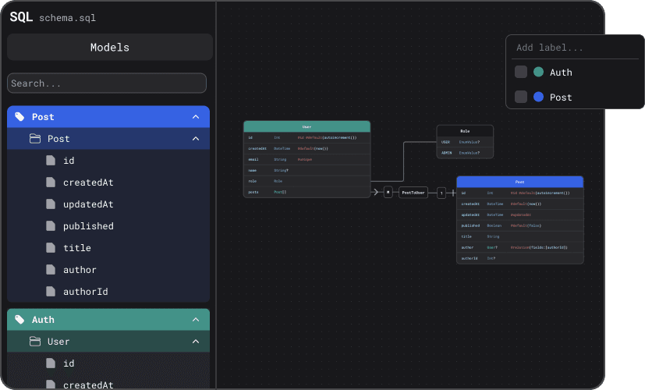
Task: Collapse the User model folder chevron
Action: click(196, 342)
